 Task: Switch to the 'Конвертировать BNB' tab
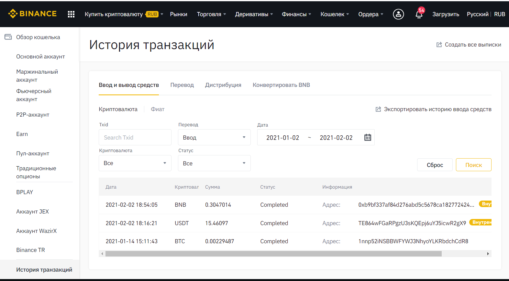(281, 85)
